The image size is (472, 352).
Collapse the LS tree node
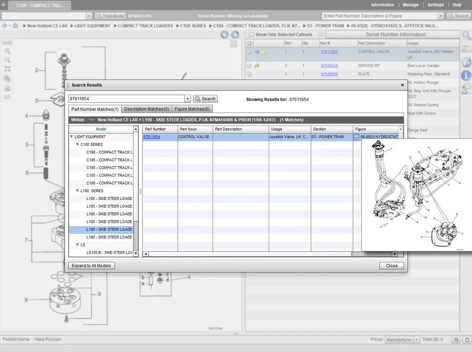[77, 245]
